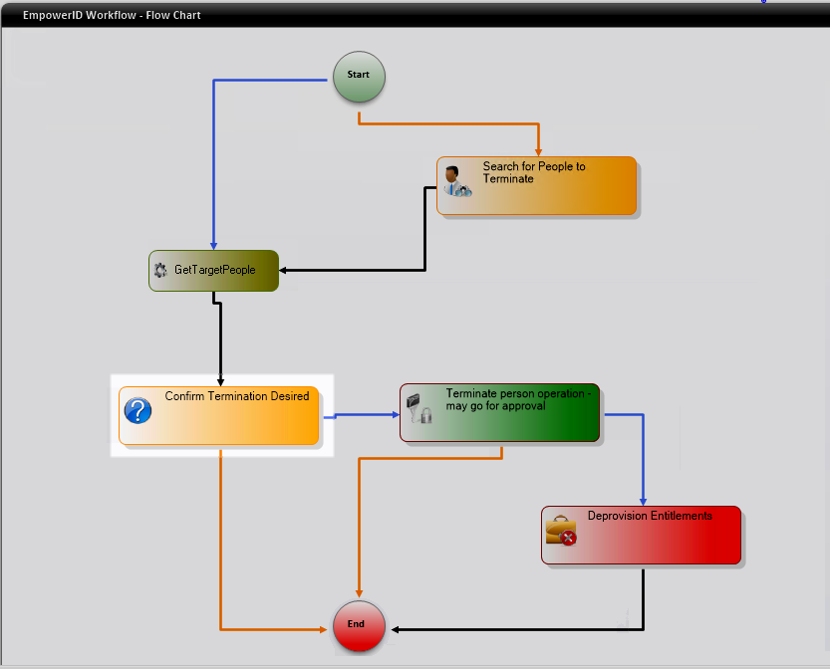This screenshot has width=830, height=669.
Task: Click the black arrow from Deprovision Entitlements to End
Action: (x=498, y=628)
